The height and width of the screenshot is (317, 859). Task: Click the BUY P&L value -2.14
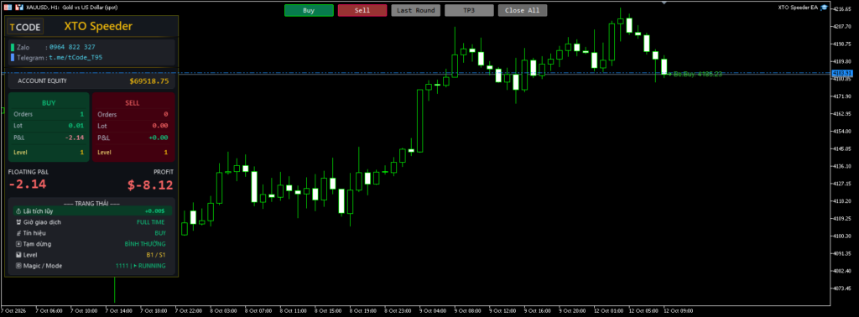75,138
